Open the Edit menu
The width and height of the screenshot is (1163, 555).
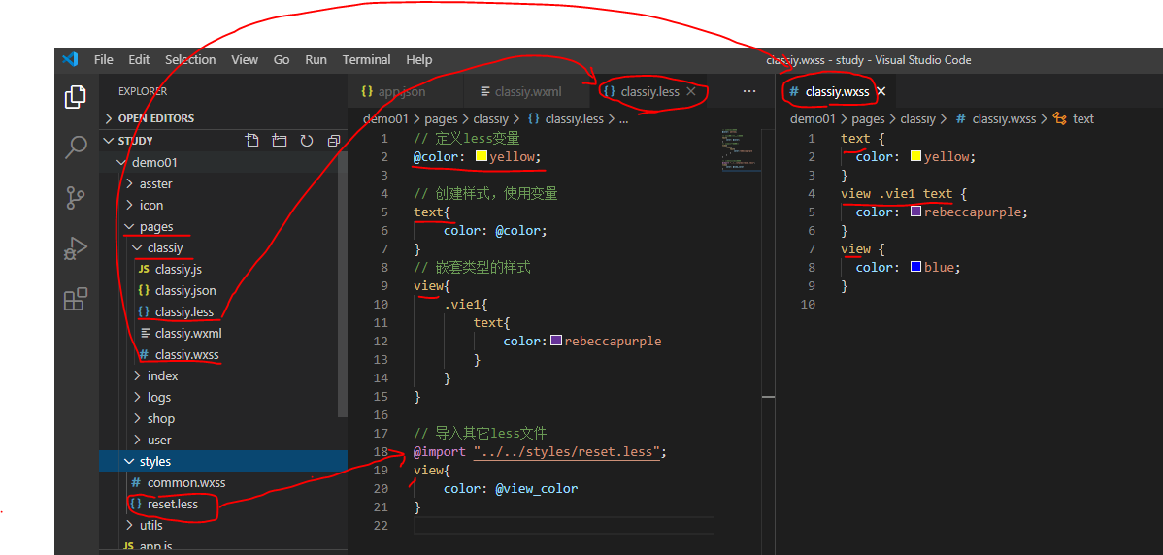(x=139, y=60)
